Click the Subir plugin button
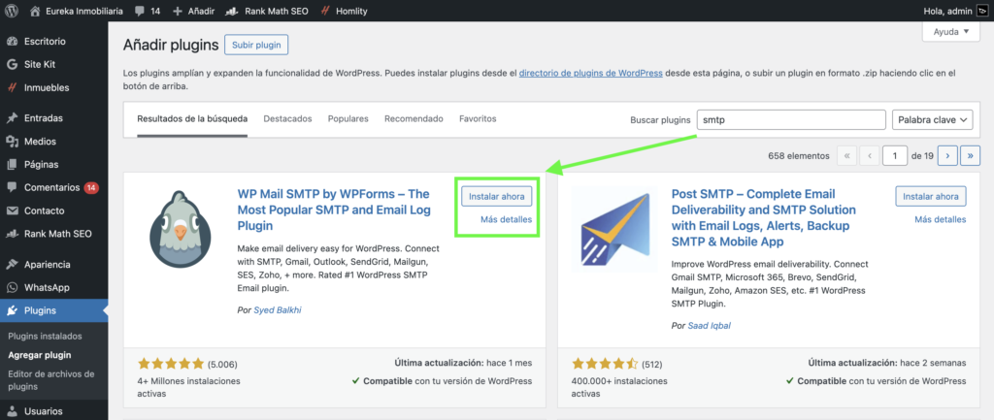Image resolution: width=994 pixels, height=420 pixels. pos(256,45)
